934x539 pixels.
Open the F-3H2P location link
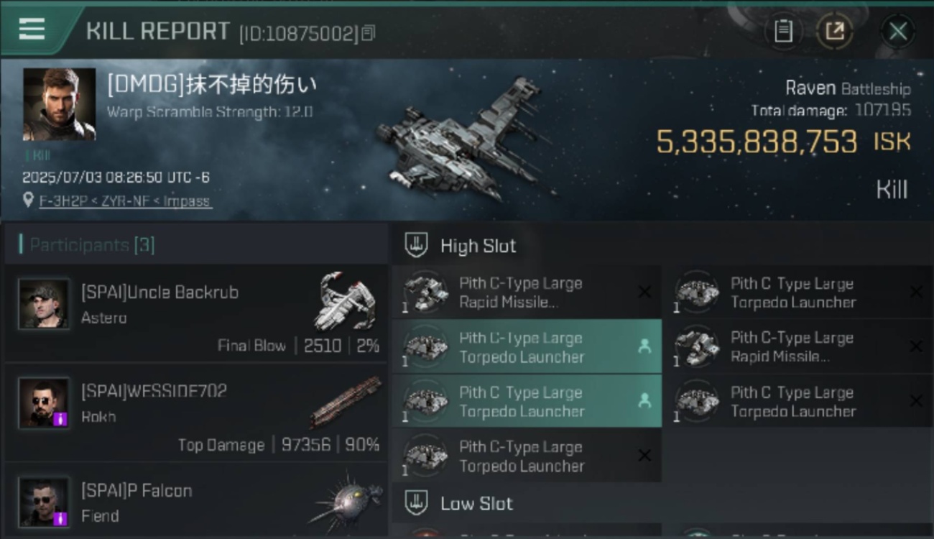[x=126, y=201]
